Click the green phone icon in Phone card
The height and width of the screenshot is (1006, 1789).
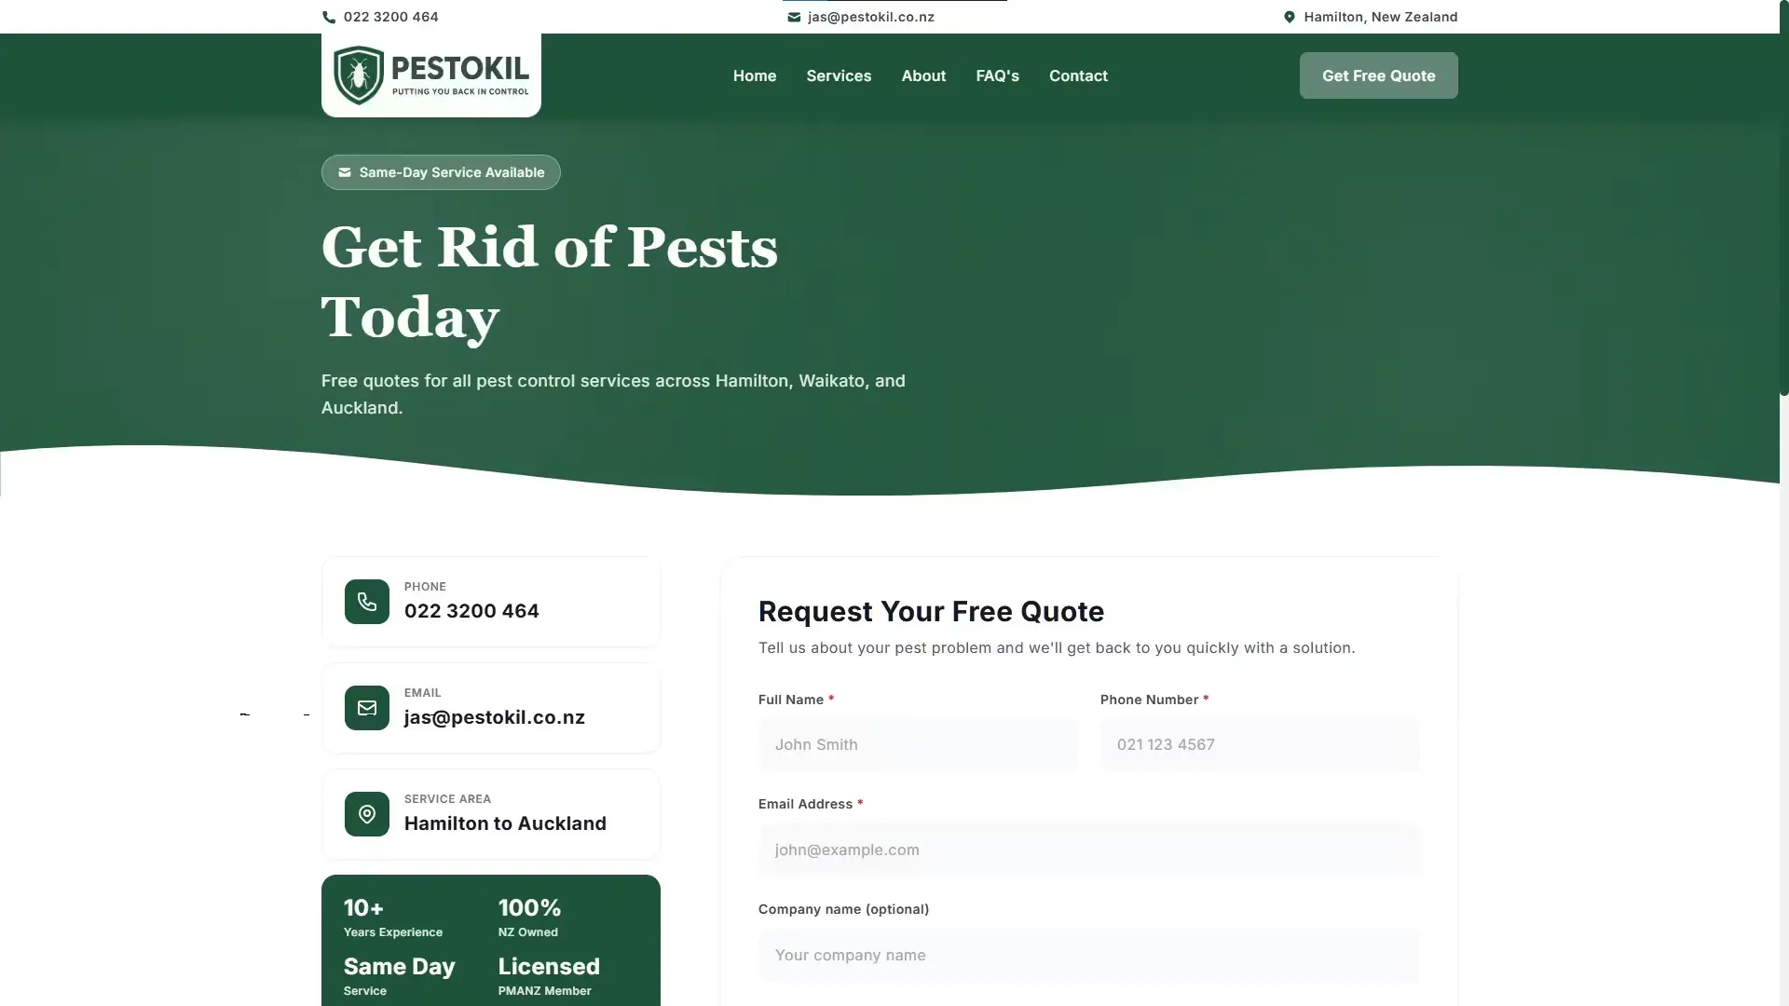pos(367,602)
